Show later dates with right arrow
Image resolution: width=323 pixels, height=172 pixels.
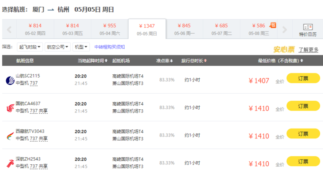(x=285, y=30)
